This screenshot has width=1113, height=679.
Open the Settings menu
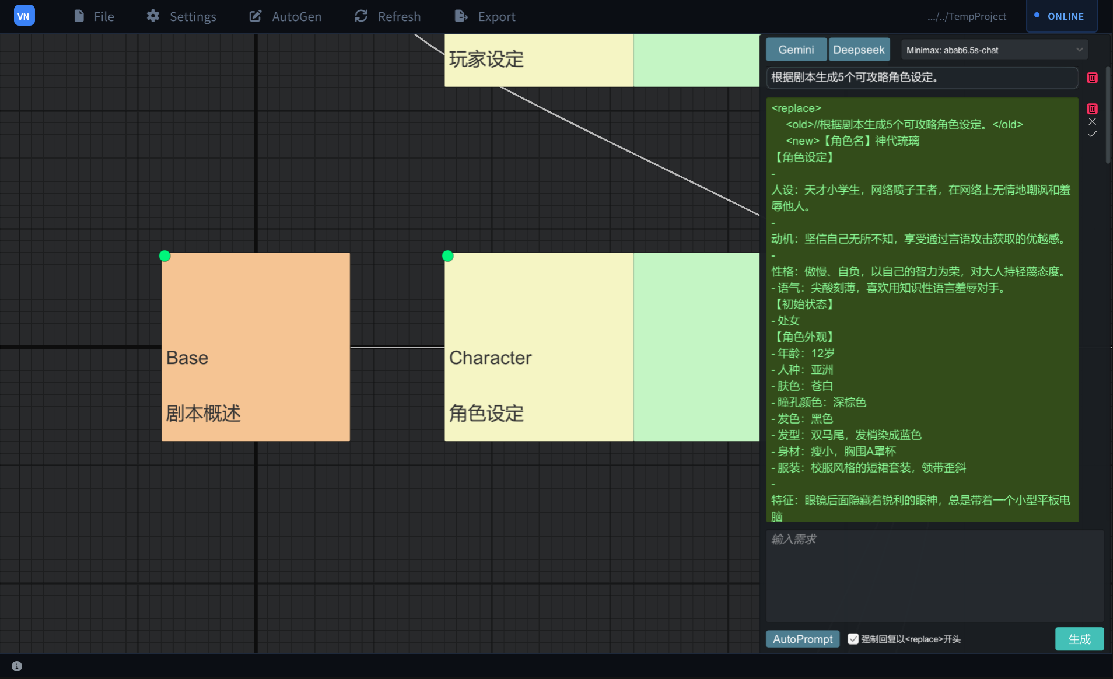coord(181,16)
